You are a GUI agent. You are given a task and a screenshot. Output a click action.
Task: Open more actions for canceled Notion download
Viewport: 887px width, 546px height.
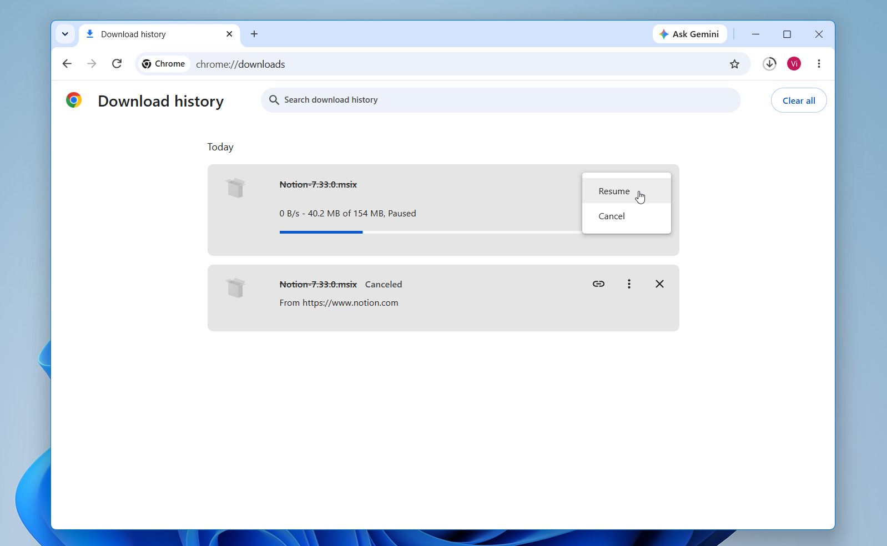point(629,284)
